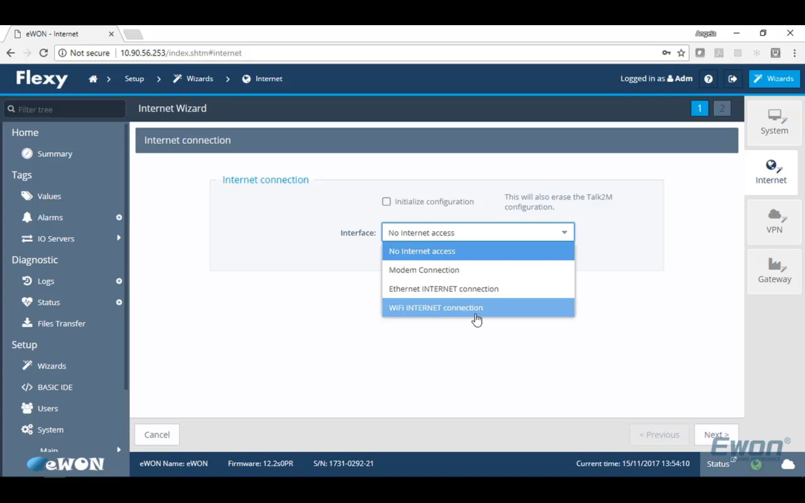Click the Next button

(716, 435)
